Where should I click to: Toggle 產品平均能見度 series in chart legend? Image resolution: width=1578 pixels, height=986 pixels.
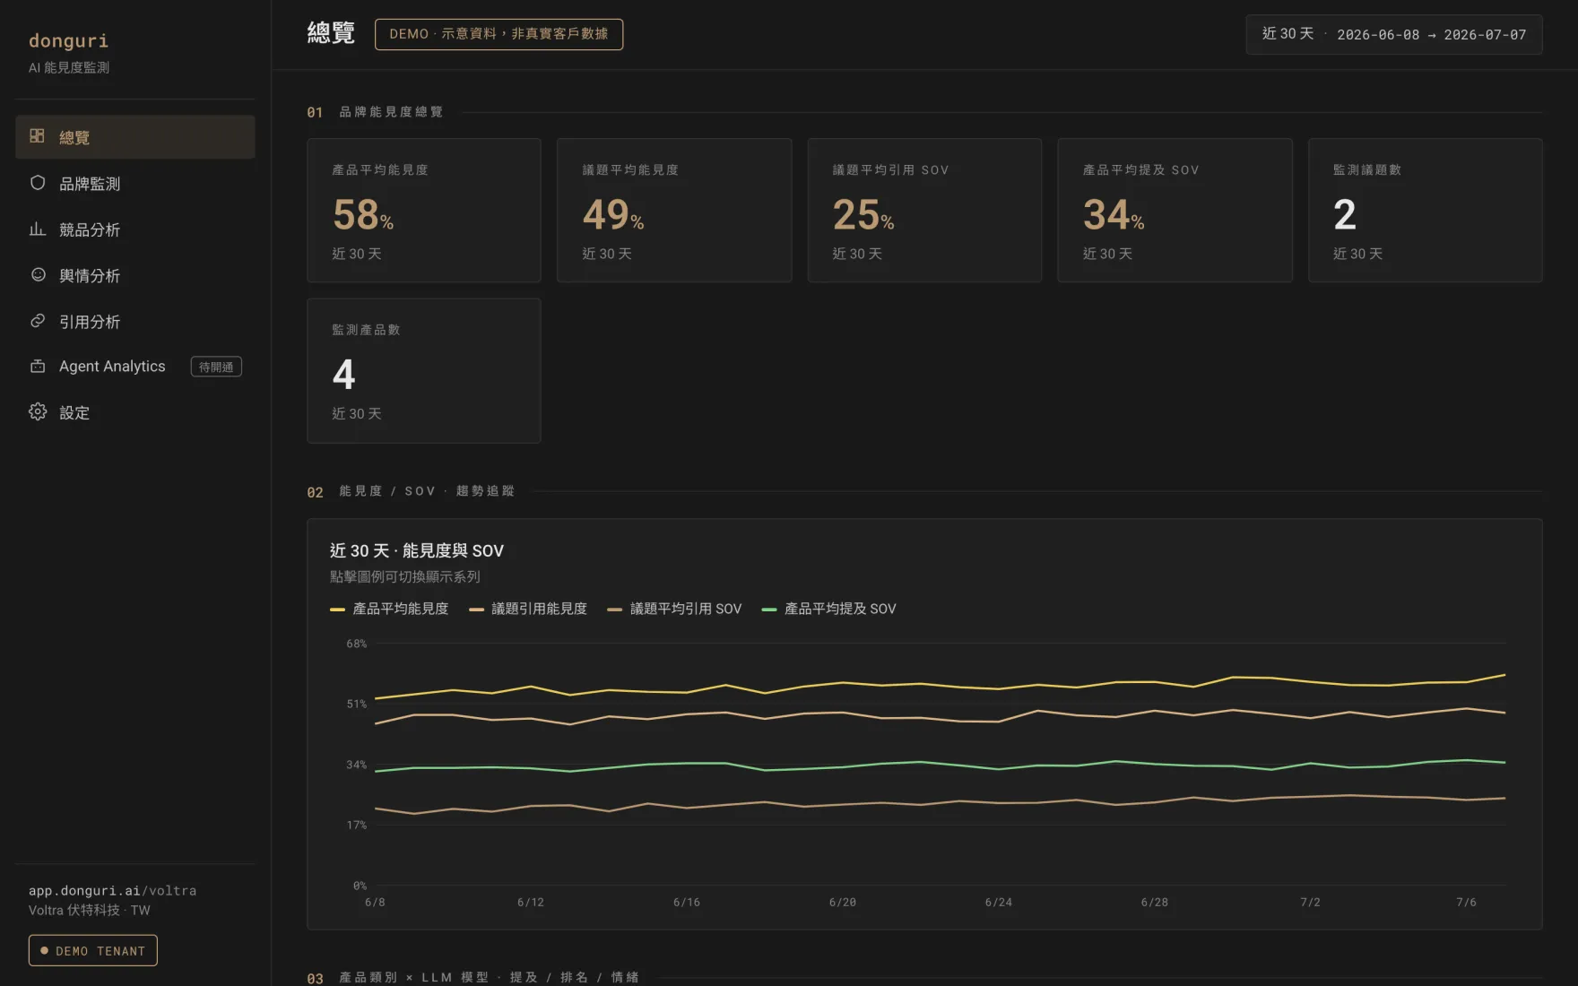(x=389, y=609)
